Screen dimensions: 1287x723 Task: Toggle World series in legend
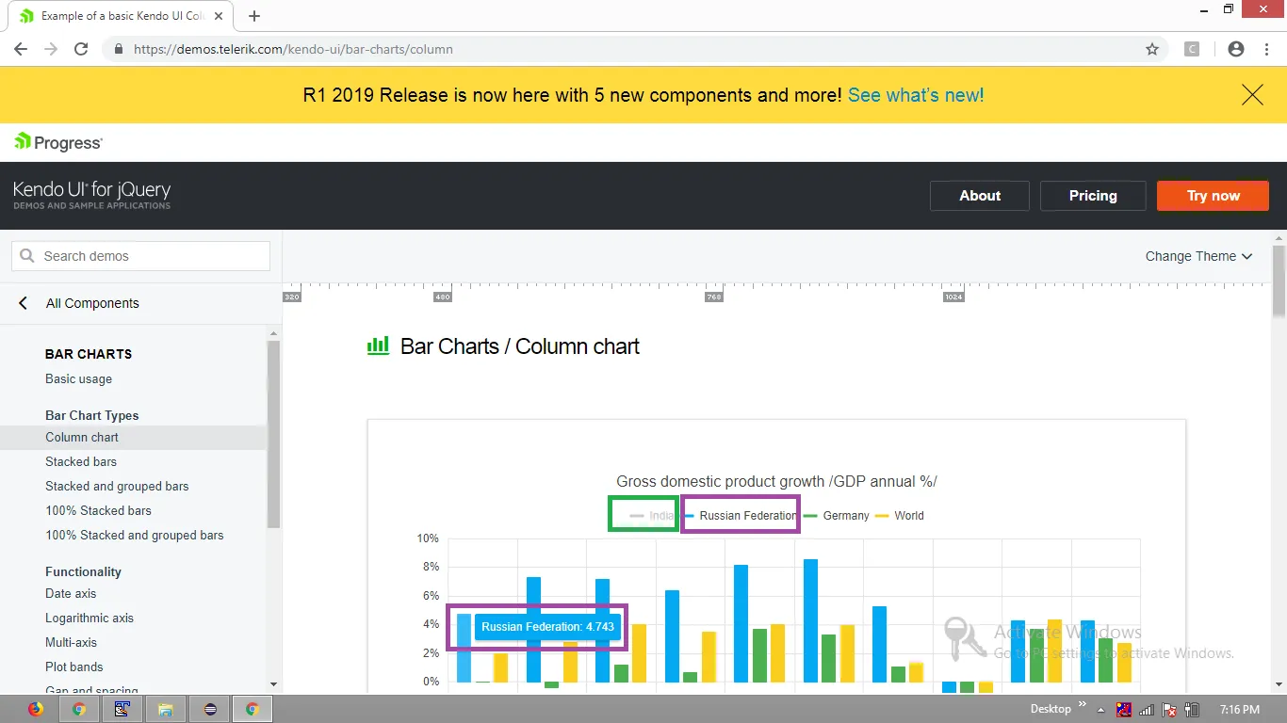point(900,515)
